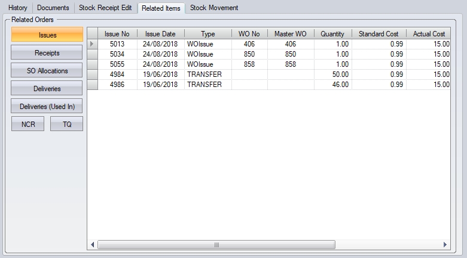Viewport: 467px width, 258px height.
Task: Go to the Stock Movement tab
Action: pyautogui.click(x=214, y=8)
